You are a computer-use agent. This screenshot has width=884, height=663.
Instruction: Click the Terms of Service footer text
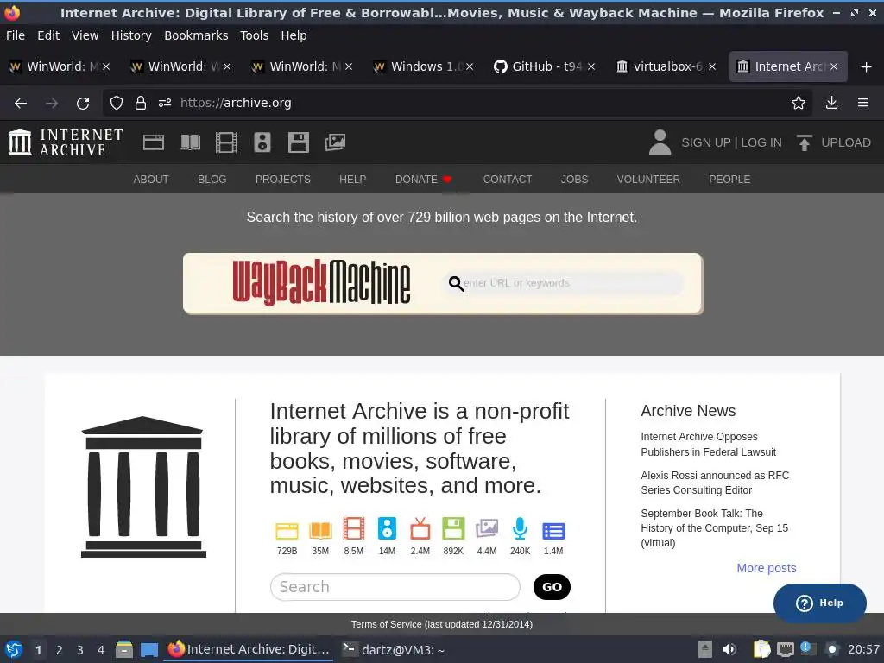point(441,624)
